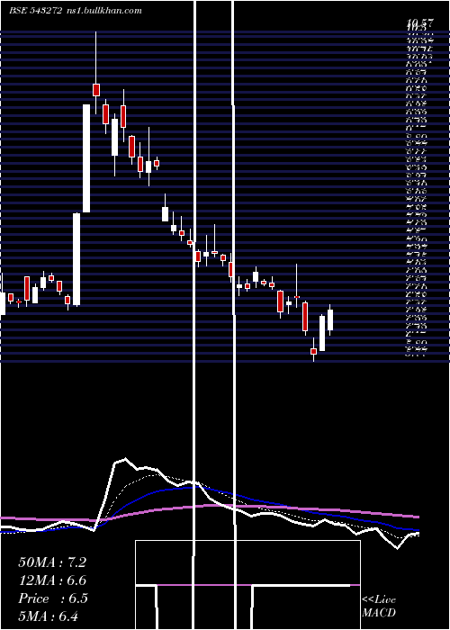Click the '5MA : 6.4' value
The height and width of the screenshot is (630, 450).
click(x=49, y=616)
